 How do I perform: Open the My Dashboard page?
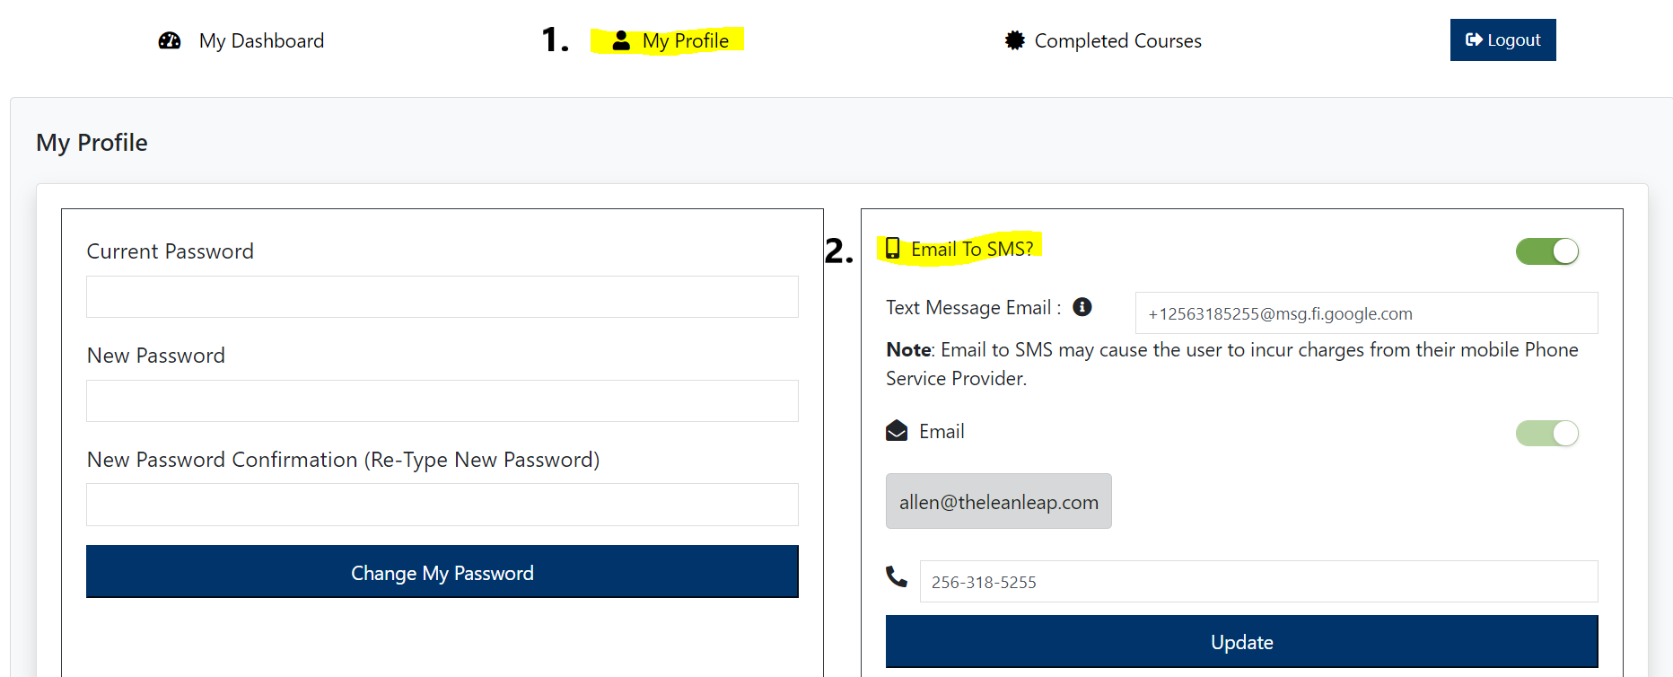click(261, 40)
